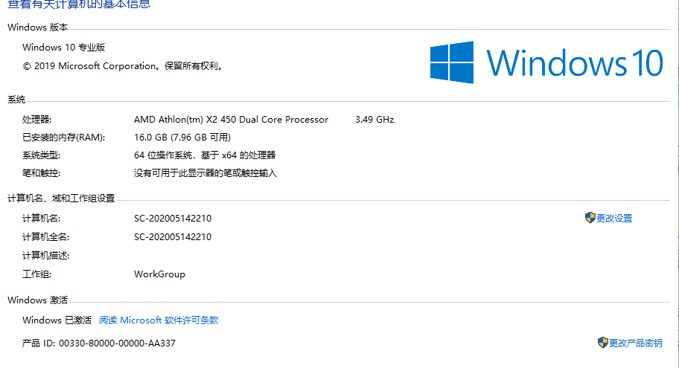Click the large Windows 10 wordmark

(575, 62)
